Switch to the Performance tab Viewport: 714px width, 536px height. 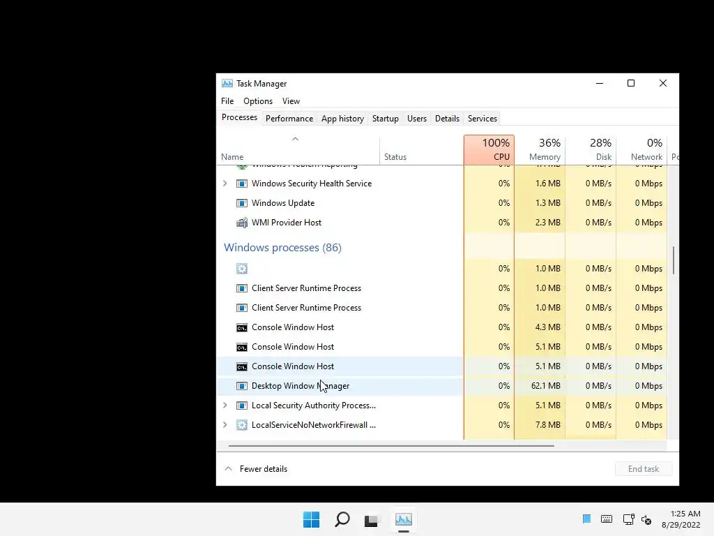coord(289,119)
